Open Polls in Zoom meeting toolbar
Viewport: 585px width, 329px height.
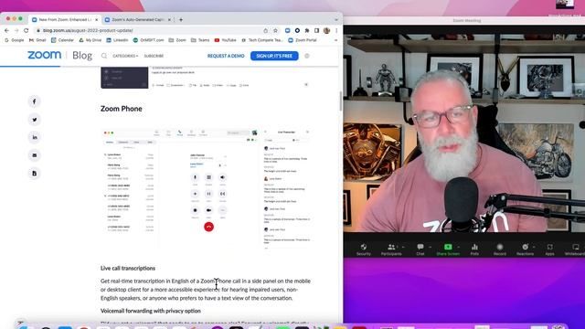pos(474,249)
